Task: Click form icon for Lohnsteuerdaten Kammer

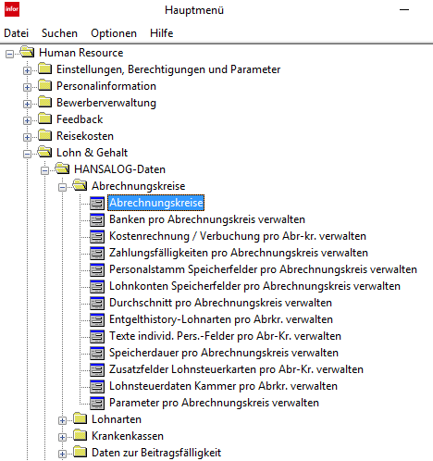Action: click(x=97, y=387)
